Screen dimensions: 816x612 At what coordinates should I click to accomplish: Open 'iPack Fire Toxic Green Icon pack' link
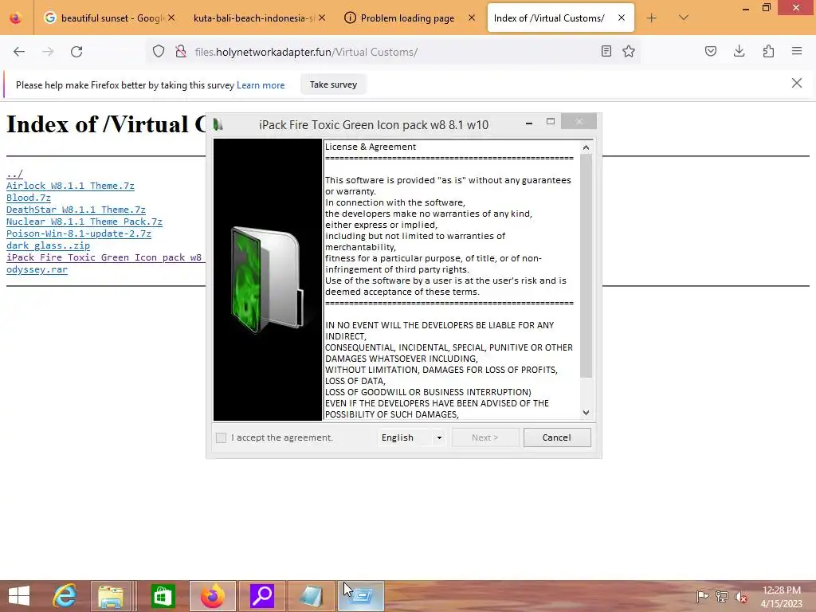tap(104, 257)
